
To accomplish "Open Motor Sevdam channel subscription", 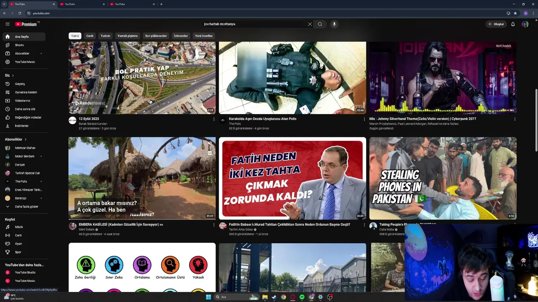I will point(24,156).
